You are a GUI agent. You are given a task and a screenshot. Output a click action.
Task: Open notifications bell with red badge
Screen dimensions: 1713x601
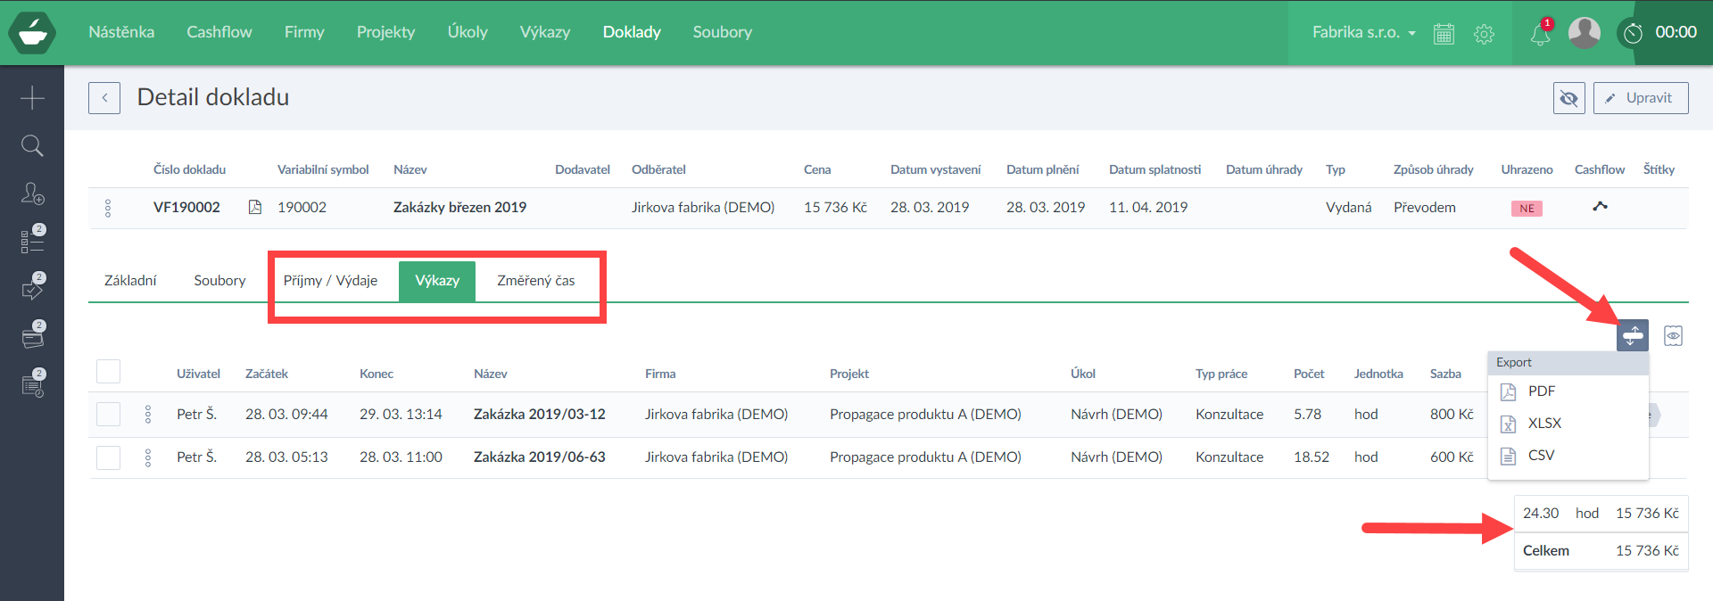tap(1540, 34)
